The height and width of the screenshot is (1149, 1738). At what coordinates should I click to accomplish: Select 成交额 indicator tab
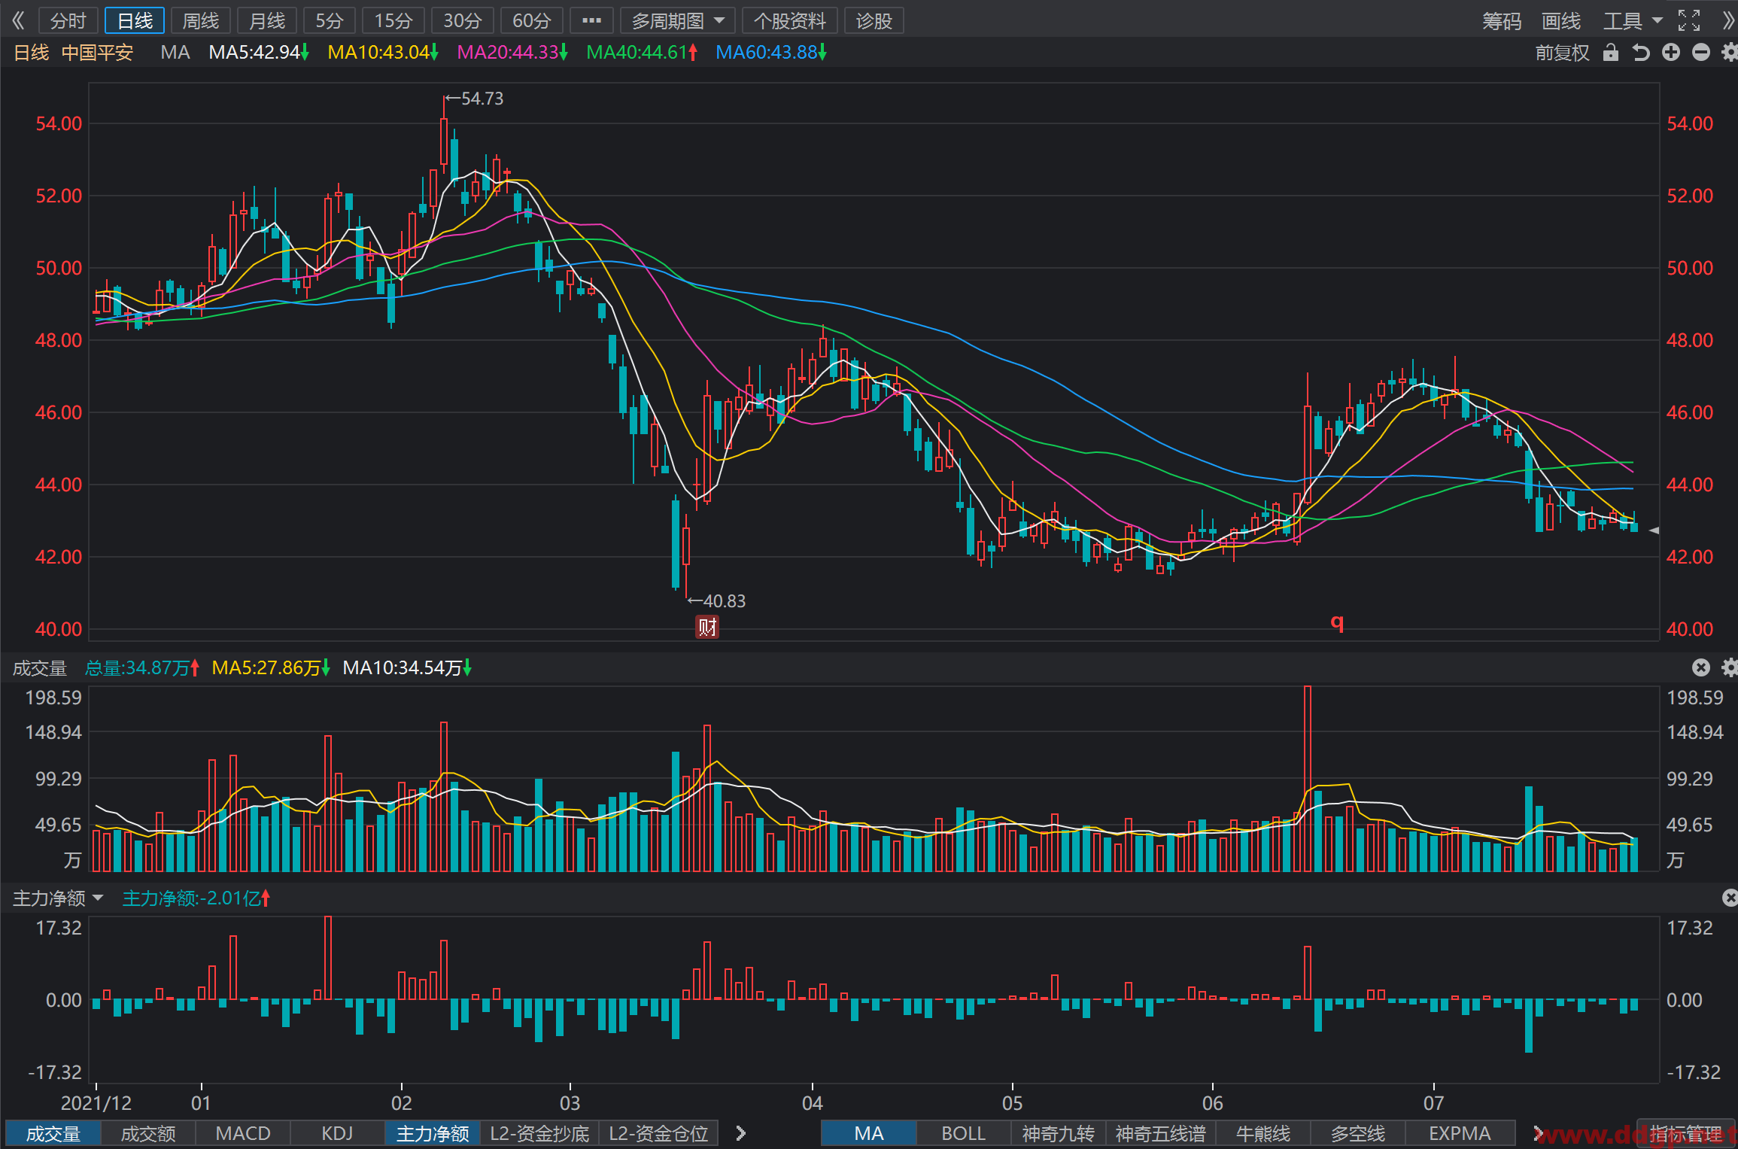coord(148,1133)
